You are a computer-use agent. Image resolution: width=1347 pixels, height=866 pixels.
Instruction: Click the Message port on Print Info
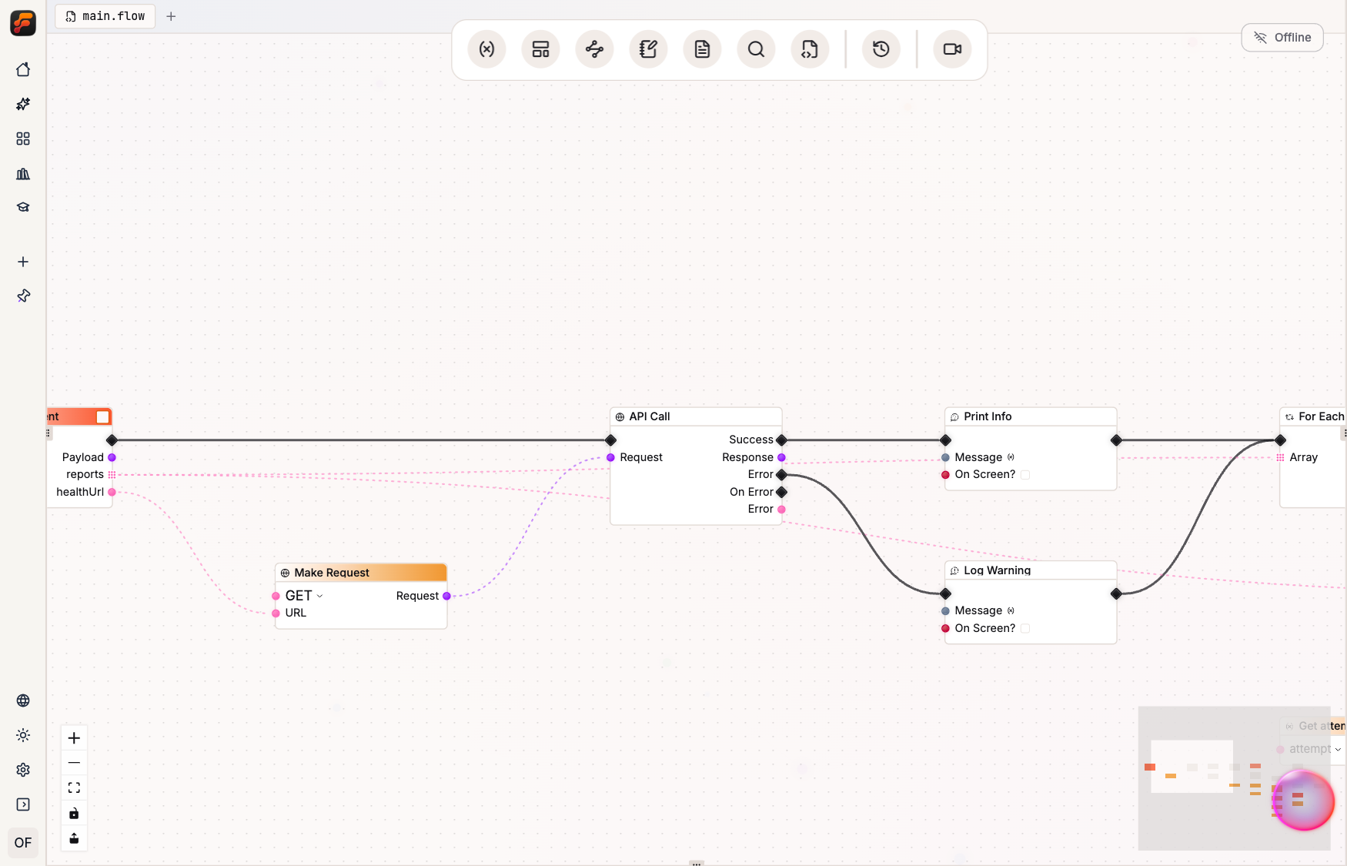pyautogui.click(x=946, y=457)
